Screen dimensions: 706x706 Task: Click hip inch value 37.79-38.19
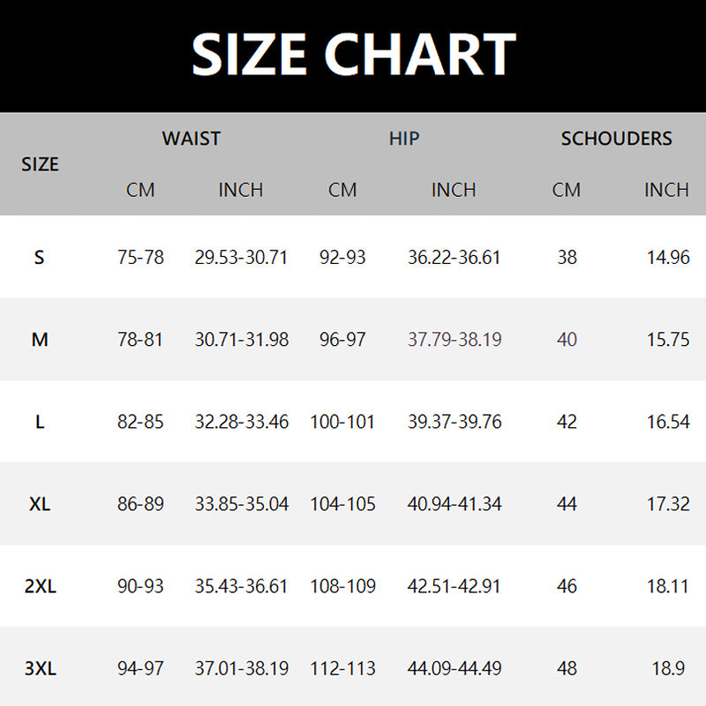[x=454, y=340]
